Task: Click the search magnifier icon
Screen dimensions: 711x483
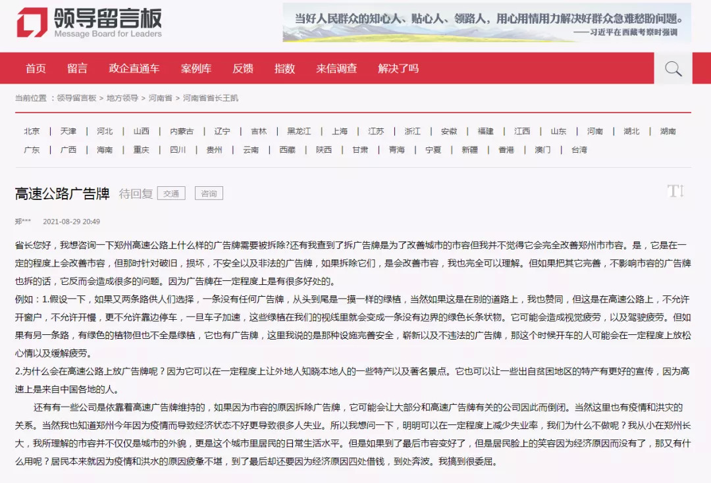Action: pos(673,68)
